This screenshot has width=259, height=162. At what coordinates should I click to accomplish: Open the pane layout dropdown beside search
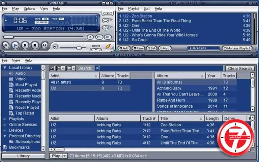pos(61,68)
